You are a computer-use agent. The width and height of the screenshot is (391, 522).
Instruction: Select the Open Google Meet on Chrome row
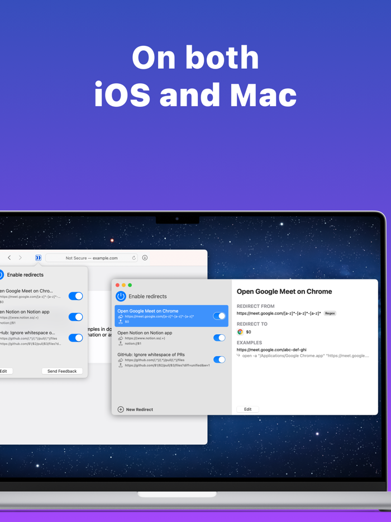click(x=171, y=316)
